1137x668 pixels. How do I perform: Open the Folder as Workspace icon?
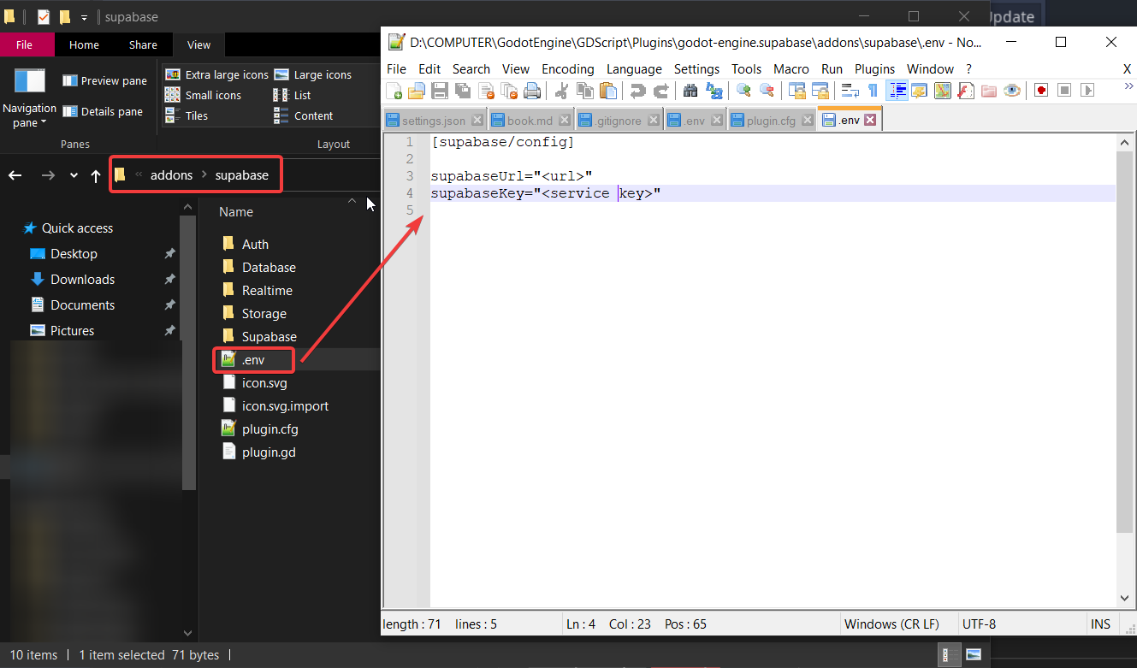point(989,90)
